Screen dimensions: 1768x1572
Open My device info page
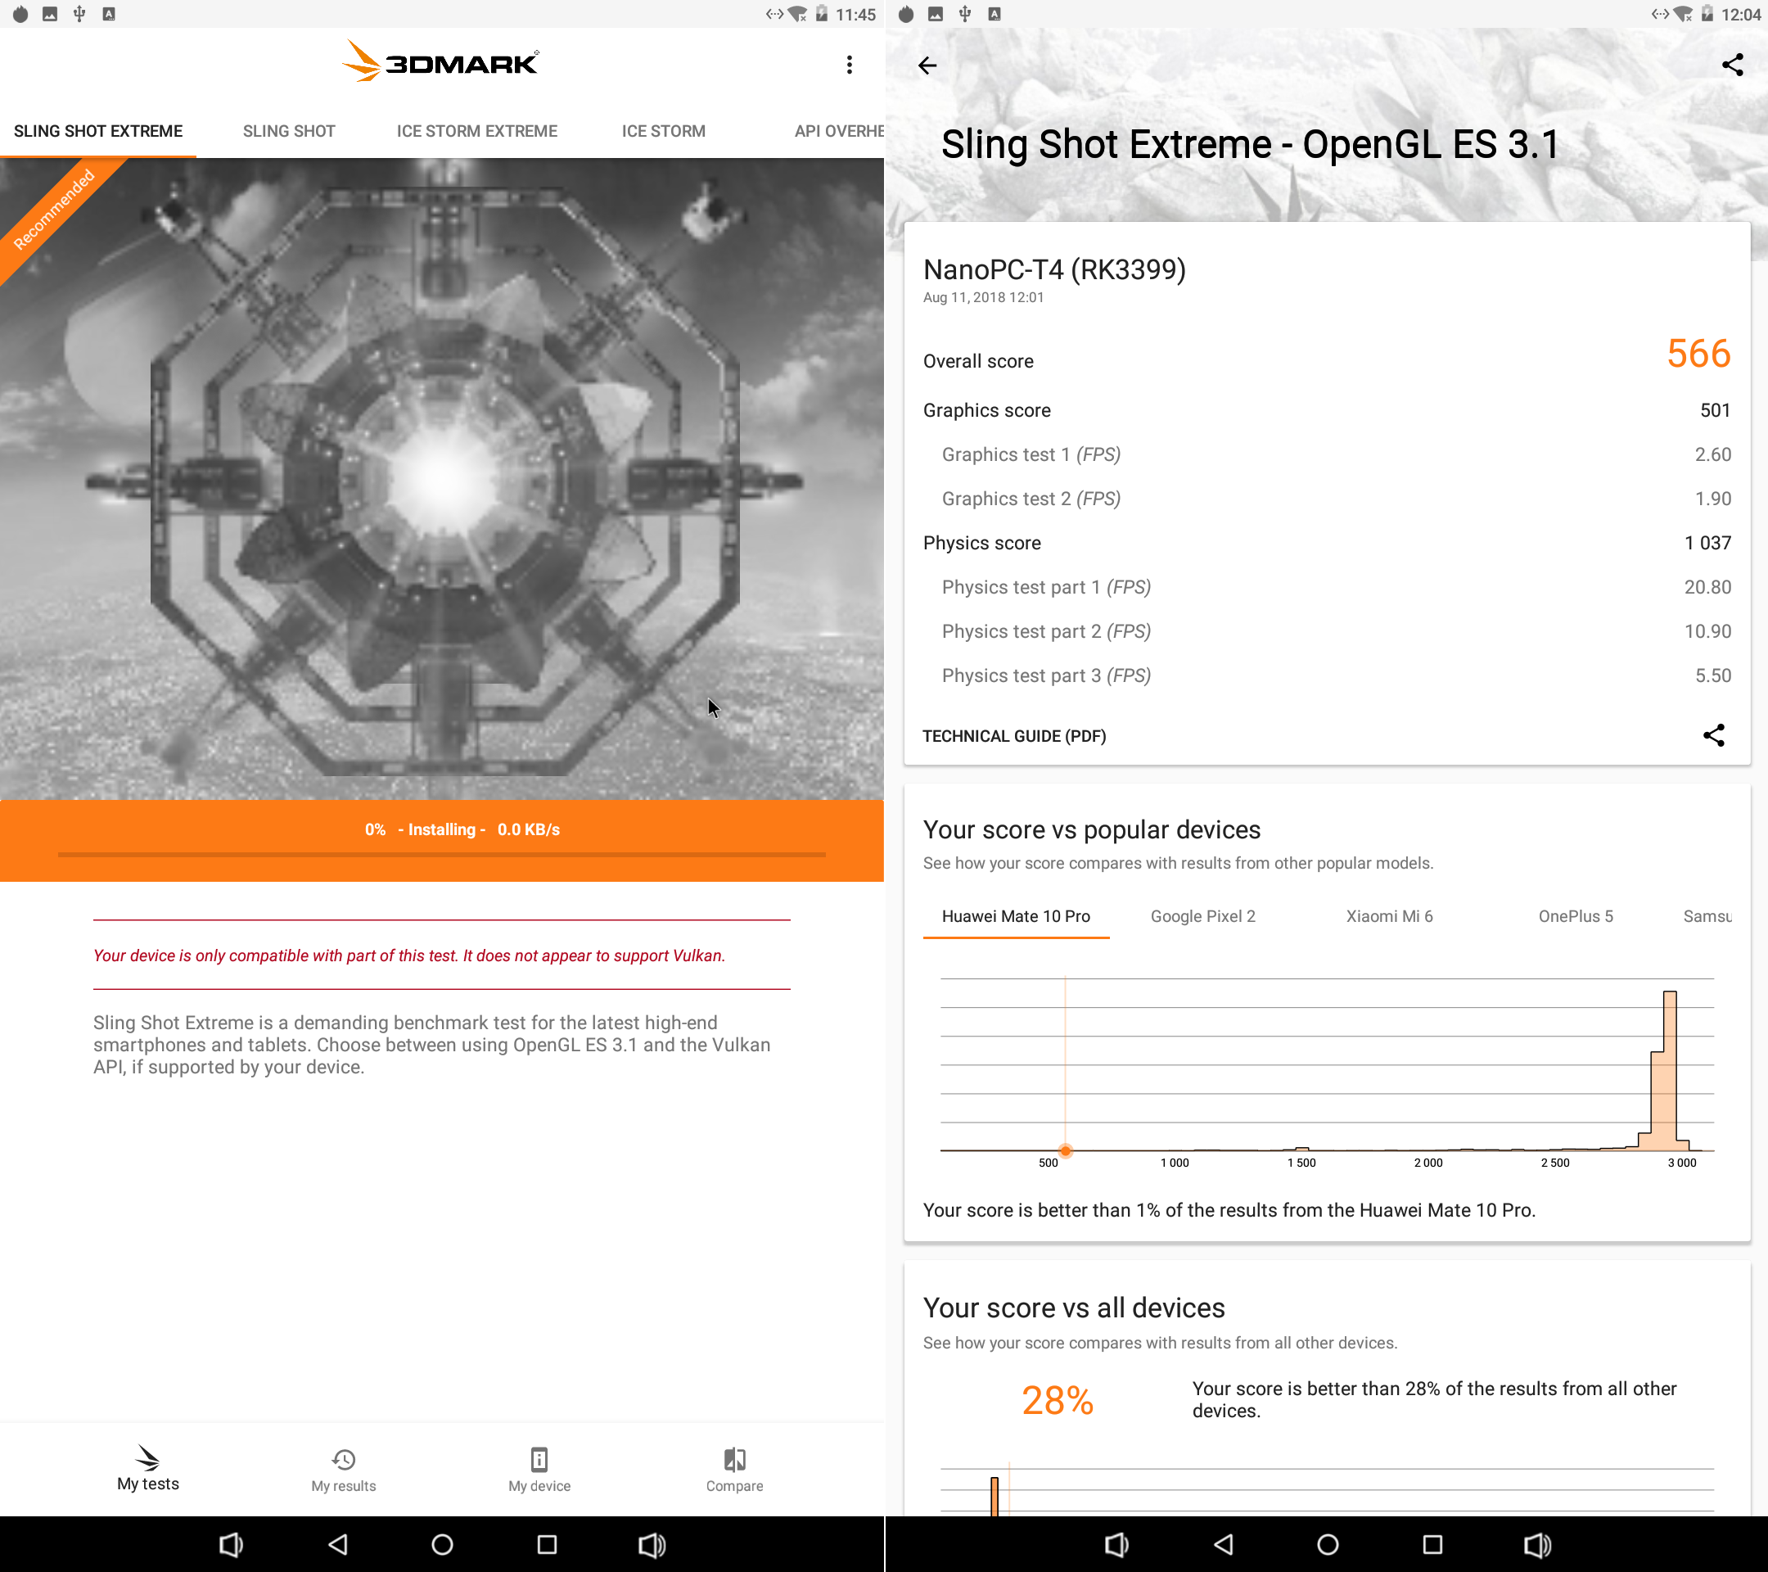[539, 1470]
